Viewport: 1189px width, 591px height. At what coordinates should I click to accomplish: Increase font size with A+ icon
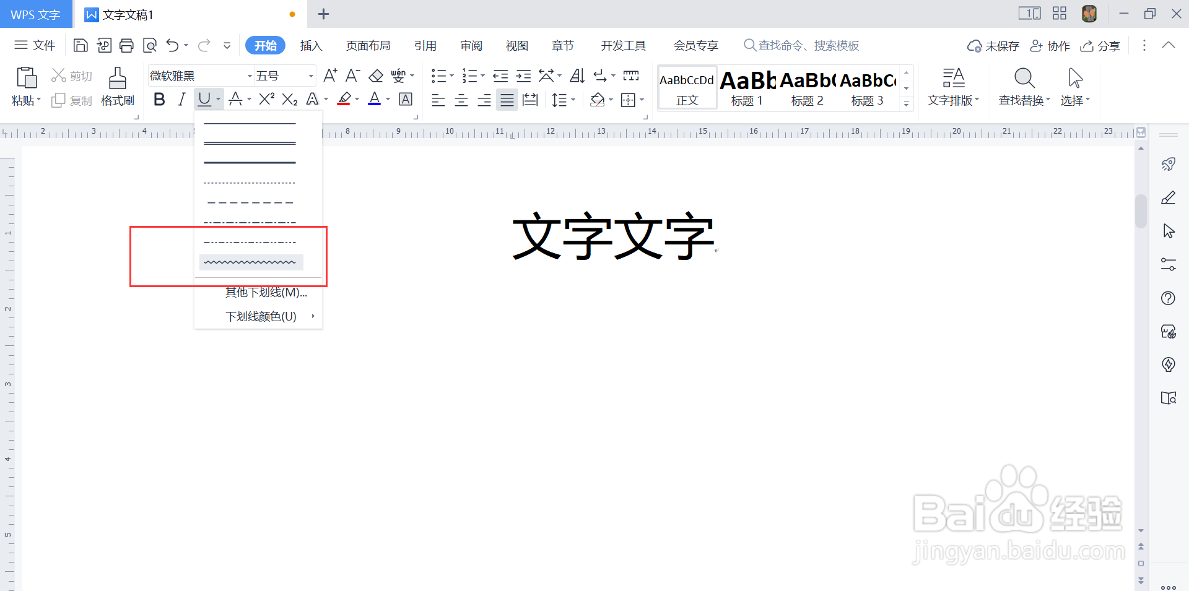point(330,75)
